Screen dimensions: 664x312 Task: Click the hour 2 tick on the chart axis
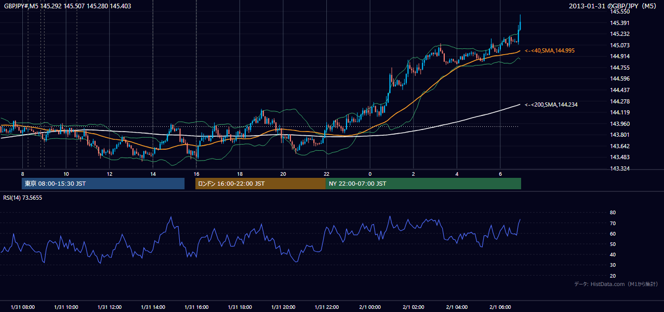[413, 174]
